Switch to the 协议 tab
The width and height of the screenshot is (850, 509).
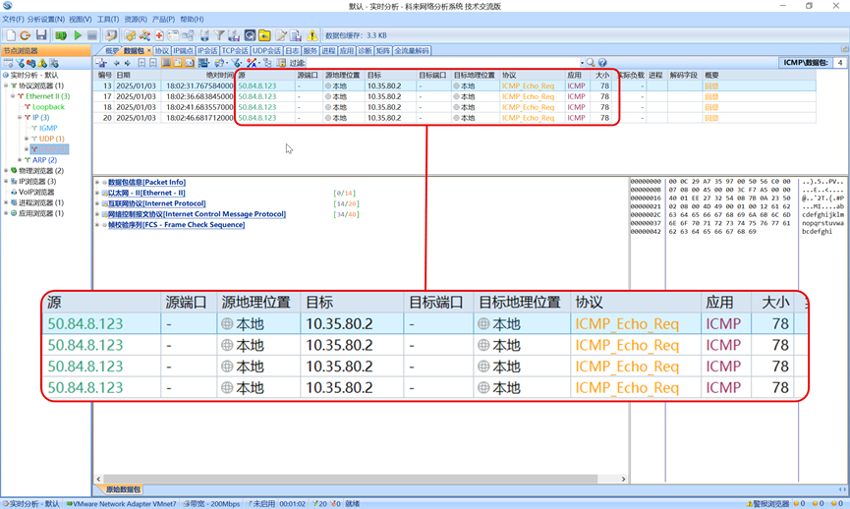pos(162,50)
